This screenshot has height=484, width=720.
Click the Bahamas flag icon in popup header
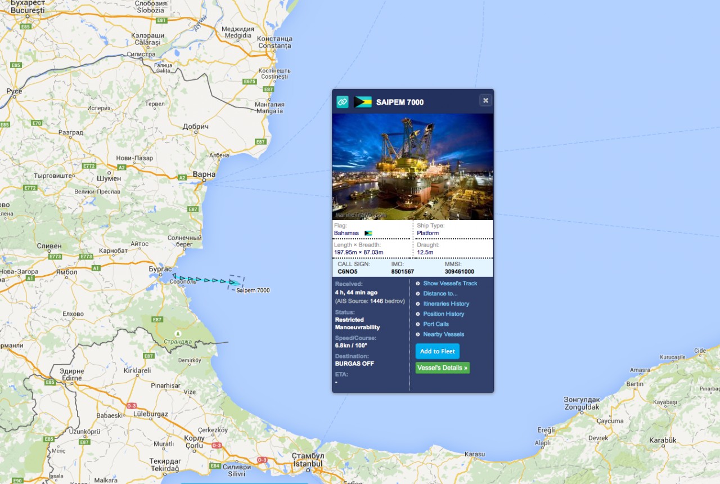[363, 102]
